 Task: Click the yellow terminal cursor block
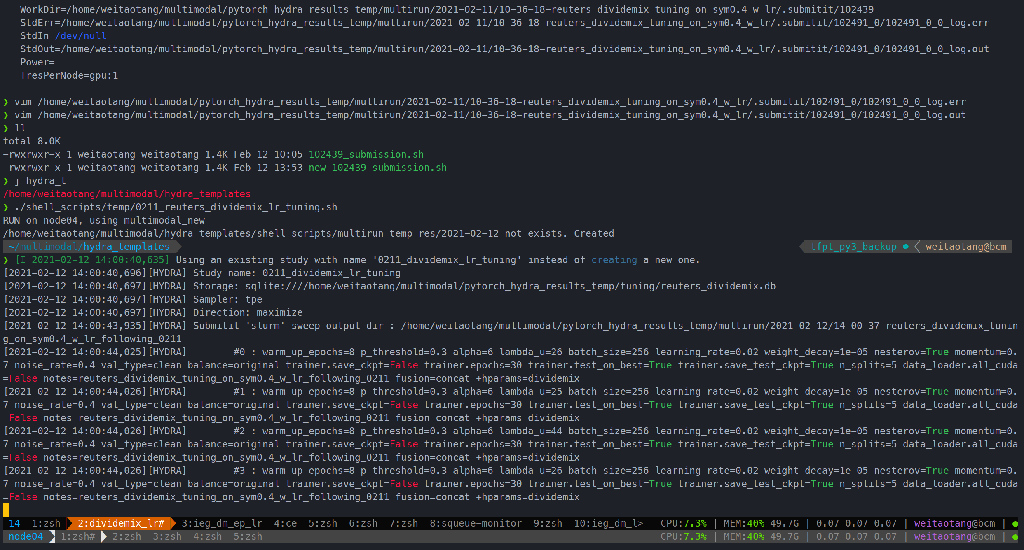click(x=6, y=510)
